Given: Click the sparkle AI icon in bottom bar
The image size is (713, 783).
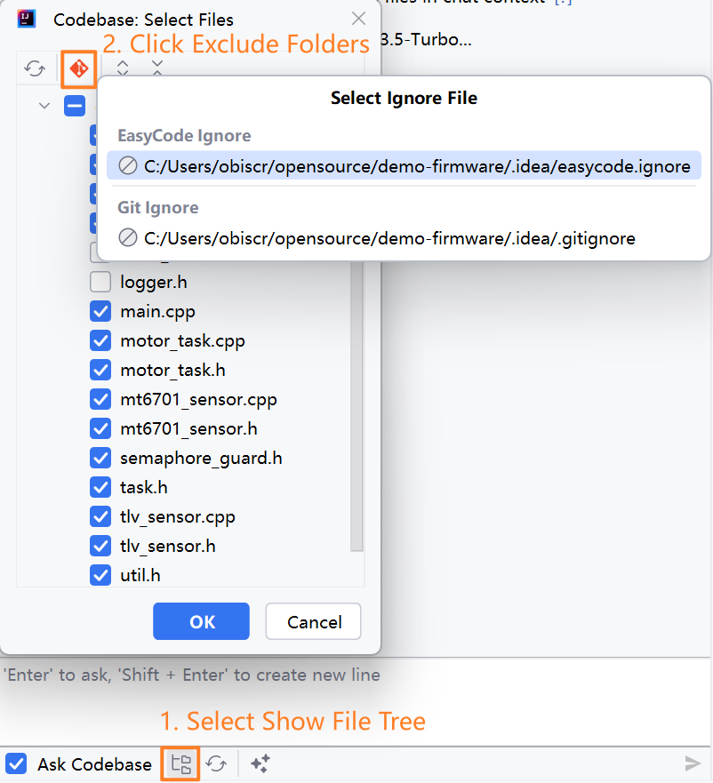Looking at the screenshot, I should pos(260,763).
